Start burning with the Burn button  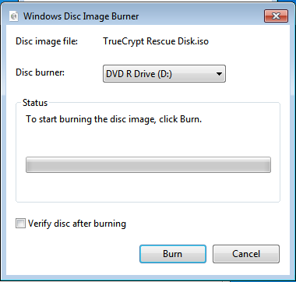coord(173,254)
